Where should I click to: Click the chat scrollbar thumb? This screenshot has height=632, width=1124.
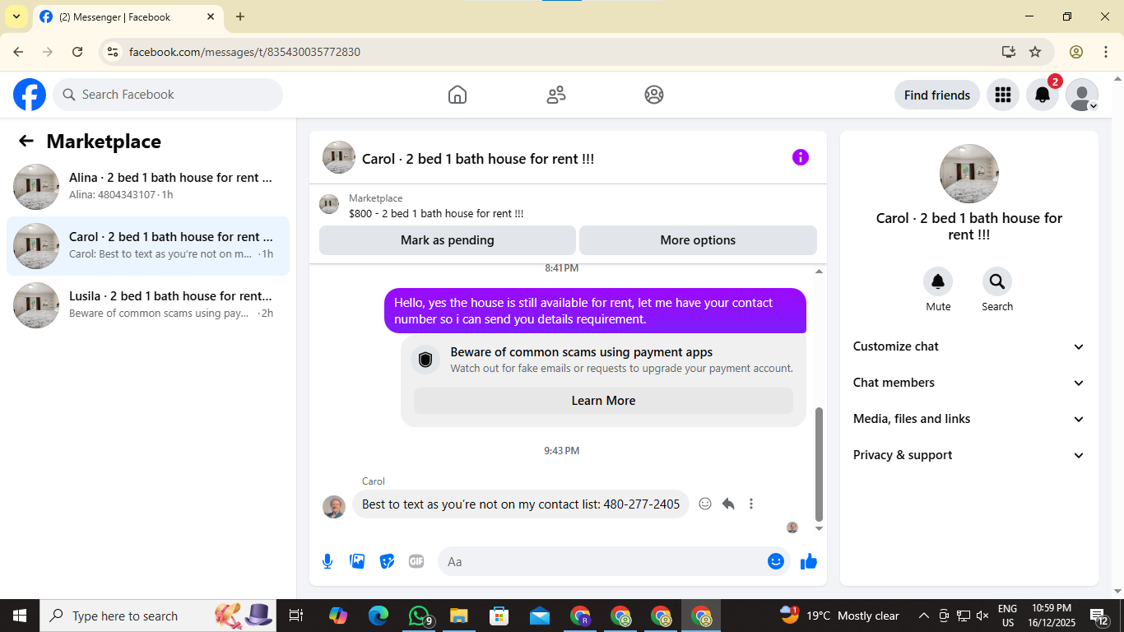click(819, 464)
